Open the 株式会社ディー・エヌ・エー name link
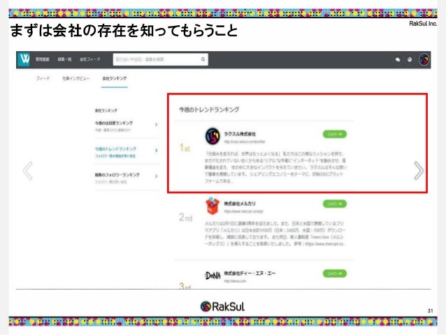 click(250, 273)
